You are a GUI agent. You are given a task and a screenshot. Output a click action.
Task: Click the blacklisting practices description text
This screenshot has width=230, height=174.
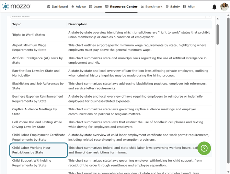[x=137, y=86]
